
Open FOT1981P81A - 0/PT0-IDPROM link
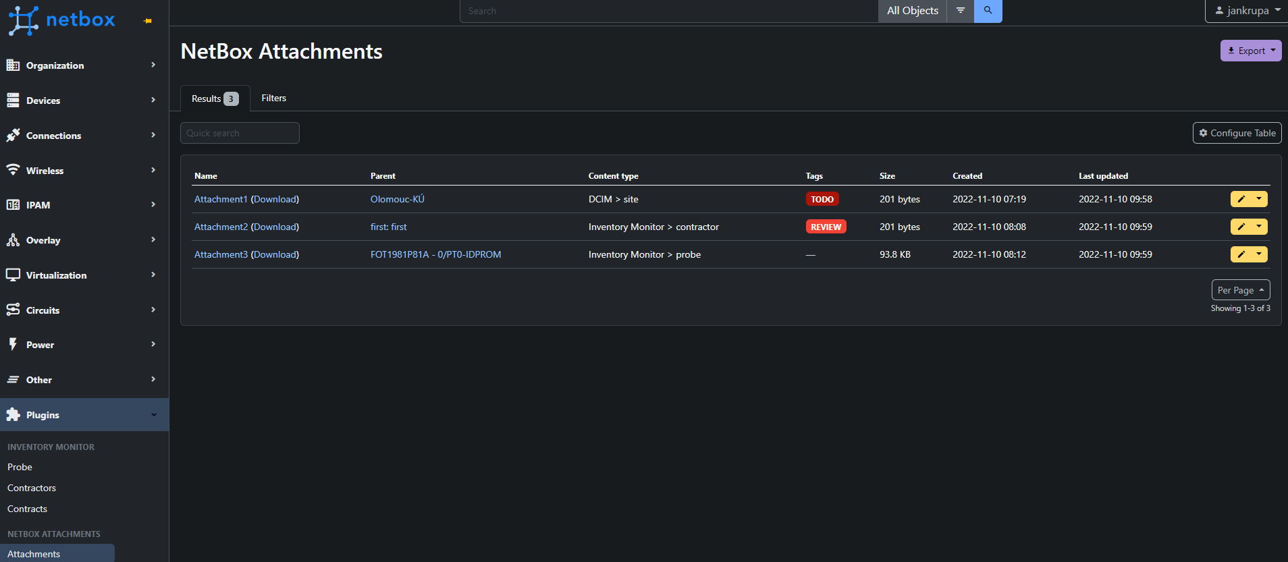tap(435, 254)
